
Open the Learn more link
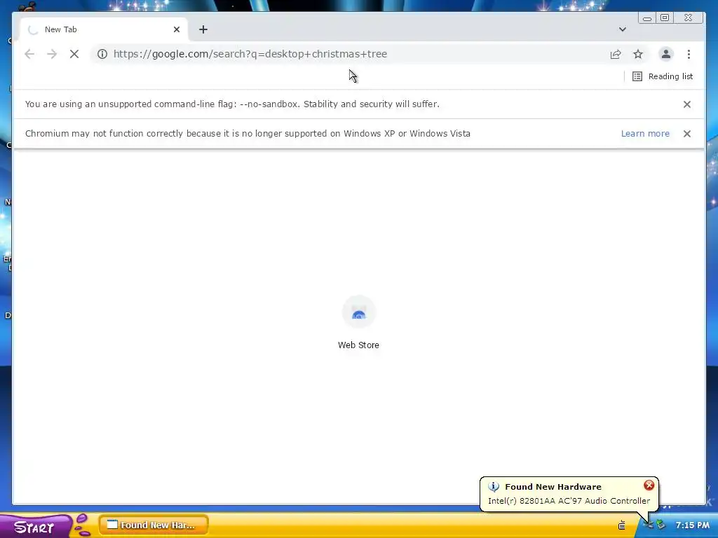click(645, 134)
